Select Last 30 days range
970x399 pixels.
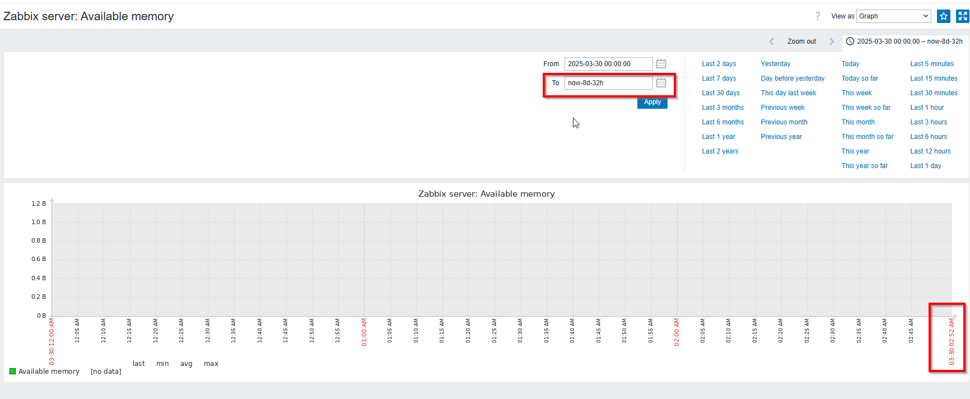(721, 93)
